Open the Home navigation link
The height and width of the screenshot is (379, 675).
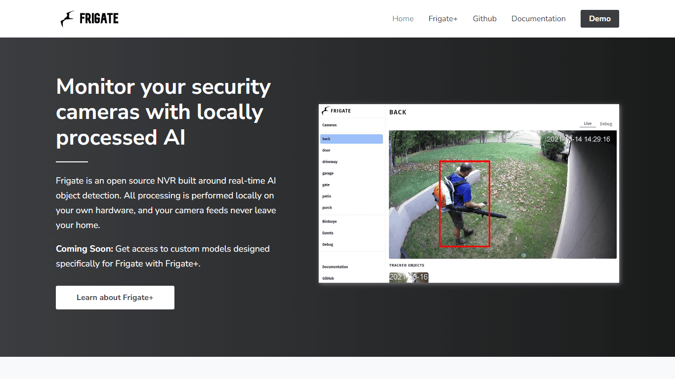403,19
